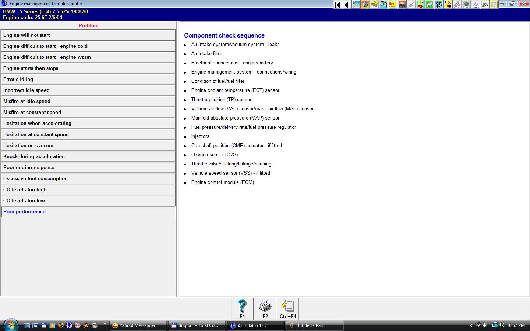This screenshot has height=331, width=530.
Task: Open 'Hesitation on overrun' problem
Action: coord(88,145)
